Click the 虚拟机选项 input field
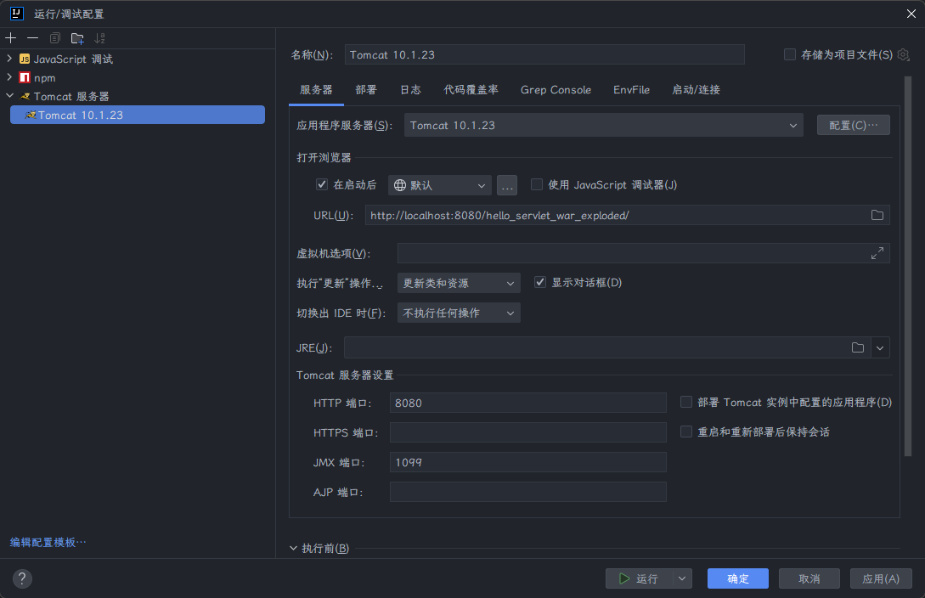Screen dimensions: 925x598 [x=643, y=253]
